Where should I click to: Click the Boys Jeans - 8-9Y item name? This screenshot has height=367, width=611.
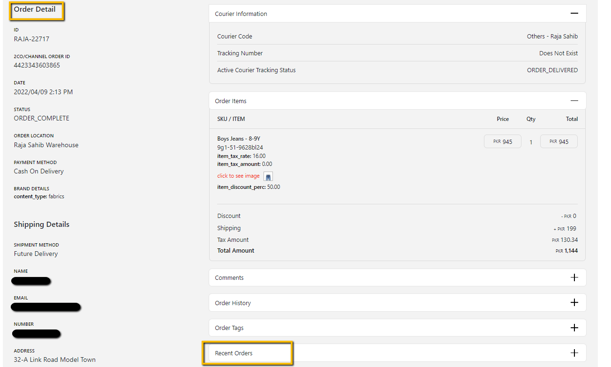[238, 139]
